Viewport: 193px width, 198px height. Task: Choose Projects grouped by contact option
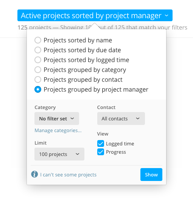point(38,80)
